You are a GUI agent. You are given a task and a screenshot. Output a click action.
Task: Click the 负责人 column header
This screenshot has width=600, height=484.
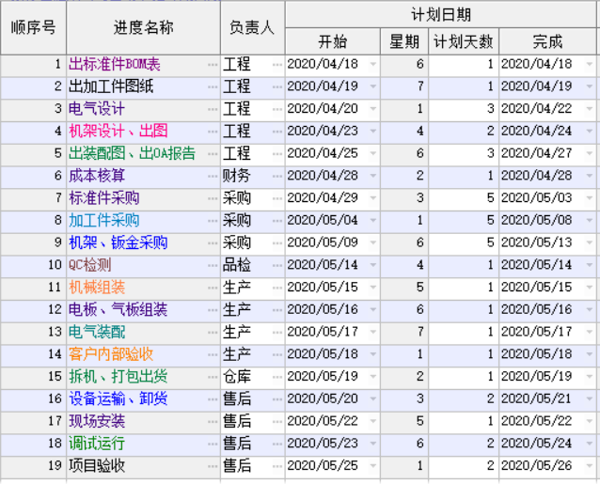[253, 27]
